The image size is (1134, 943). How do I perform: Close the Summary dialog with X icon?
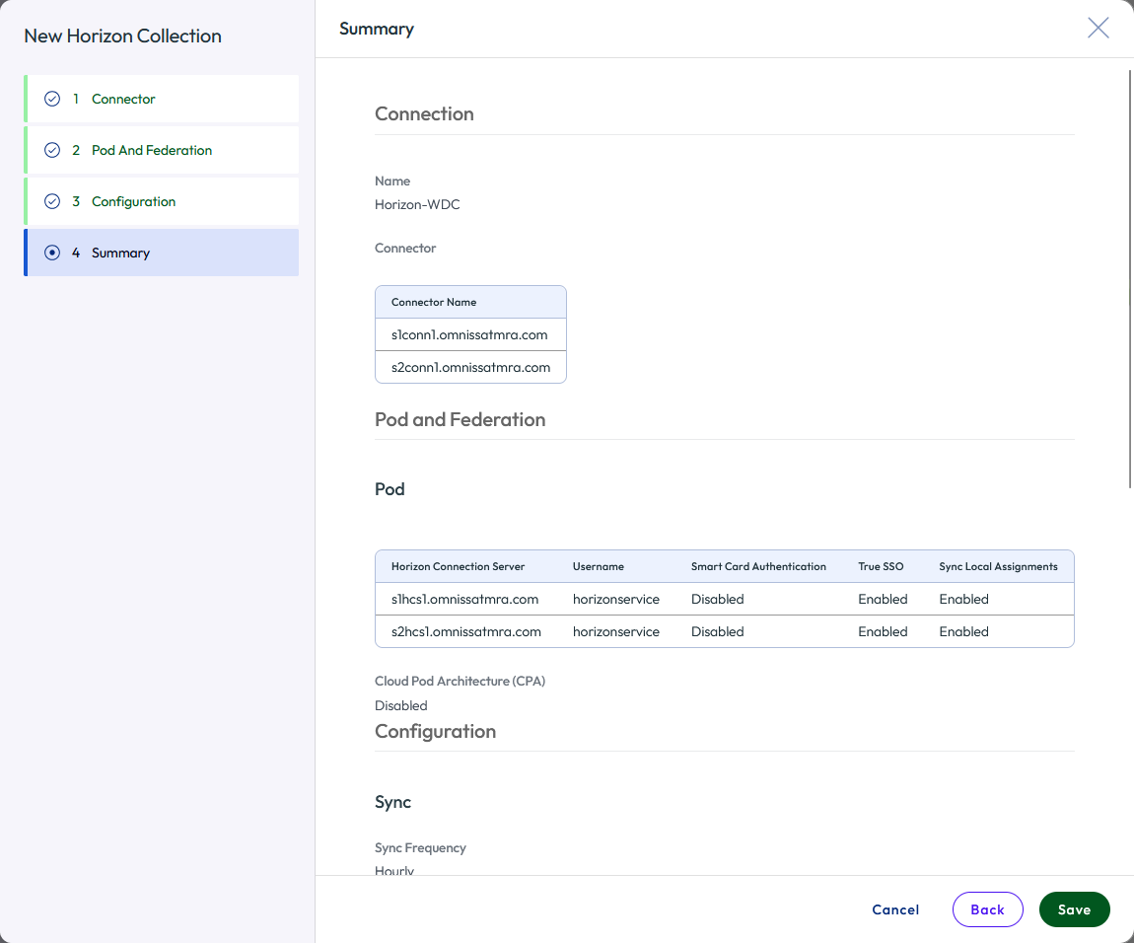tap(1098, 28)
